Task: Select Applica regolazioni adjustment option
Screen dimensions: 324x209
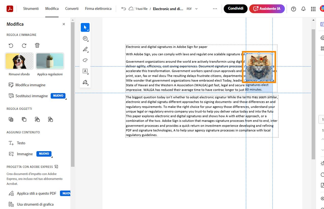Action: (x=50, y=61)
